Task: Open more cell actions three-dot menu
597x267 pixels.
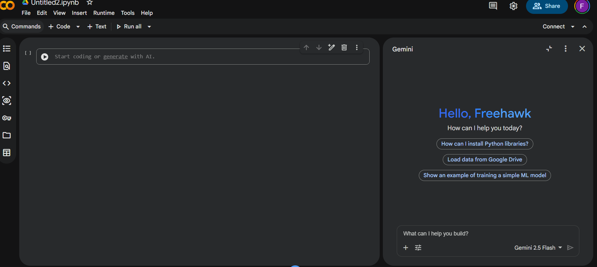Action: click(x=357, y=47)
